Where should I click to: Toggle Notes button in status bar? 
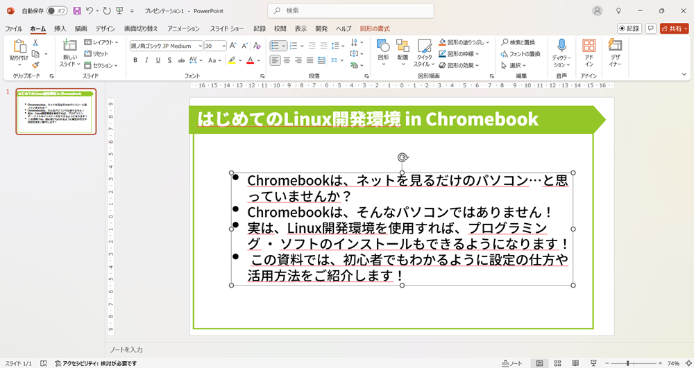[512, 363]
